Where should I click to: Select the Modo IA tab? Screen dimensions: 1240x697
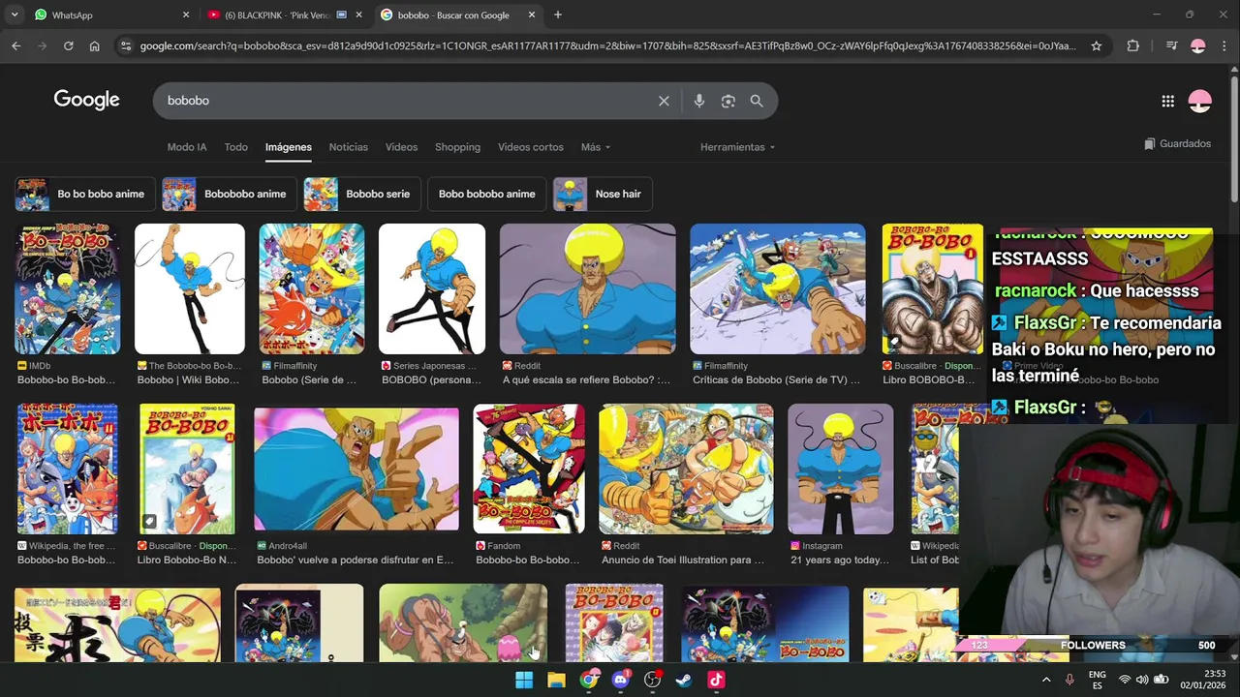187,147
